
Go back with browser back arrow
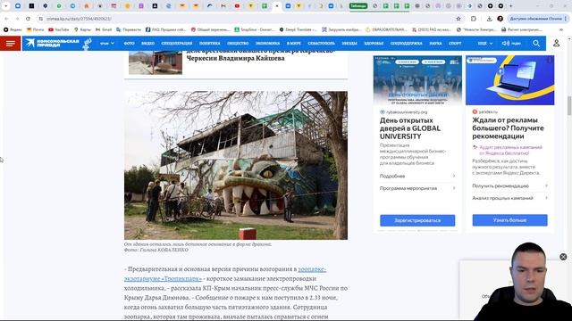pos(6,19)
